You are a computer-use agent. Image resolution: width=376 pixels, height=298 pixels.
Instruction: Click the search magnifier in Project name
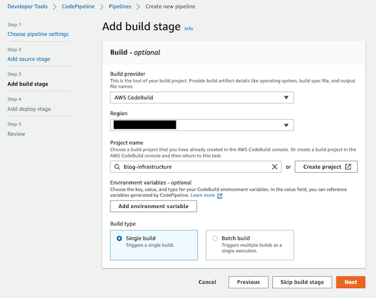[117, 167]
